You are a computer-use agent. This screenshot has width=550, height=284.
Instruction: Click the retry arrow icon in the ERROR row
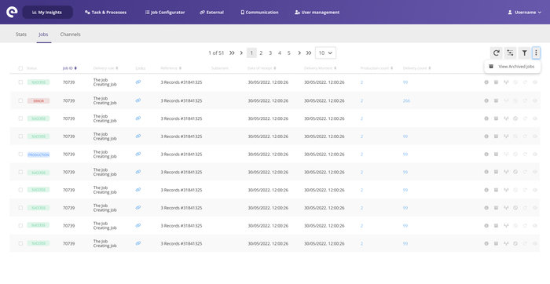pyautogui.click(x=525, y=100)
